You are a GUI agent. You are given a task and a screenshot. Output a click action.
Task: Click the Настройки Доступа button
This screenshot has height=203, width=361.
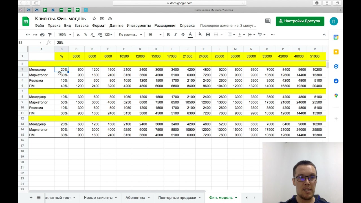click(300, 21)
